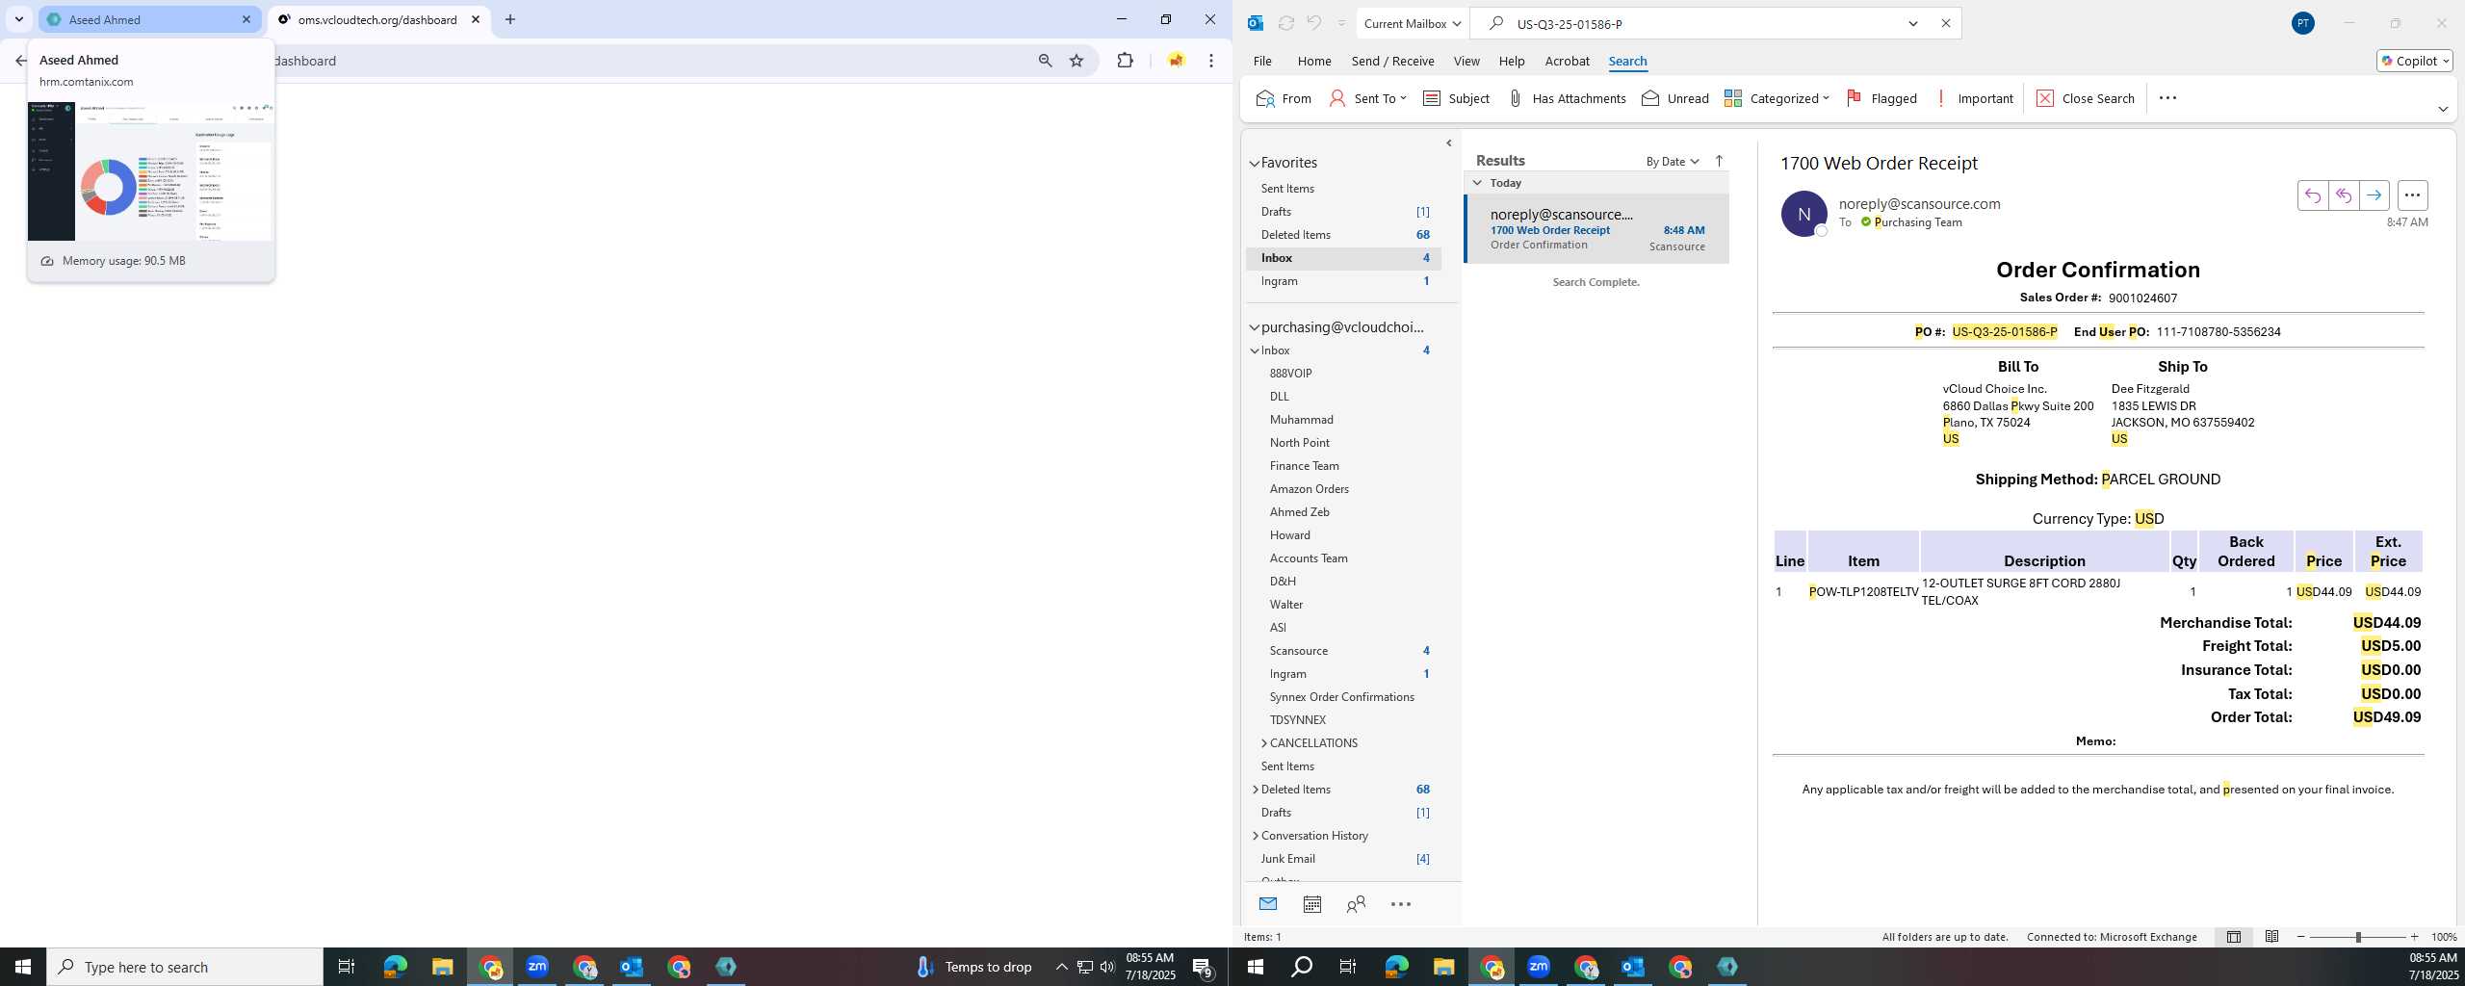The height and width of the screenshot is (986, 2465).
Task: Open the ribbon overflow ellipsis menu
Action: click(2167, 98)
